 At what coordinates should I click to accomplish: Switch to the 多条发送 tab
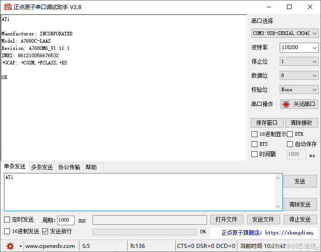pyautogui.click(x=42, y=167)
